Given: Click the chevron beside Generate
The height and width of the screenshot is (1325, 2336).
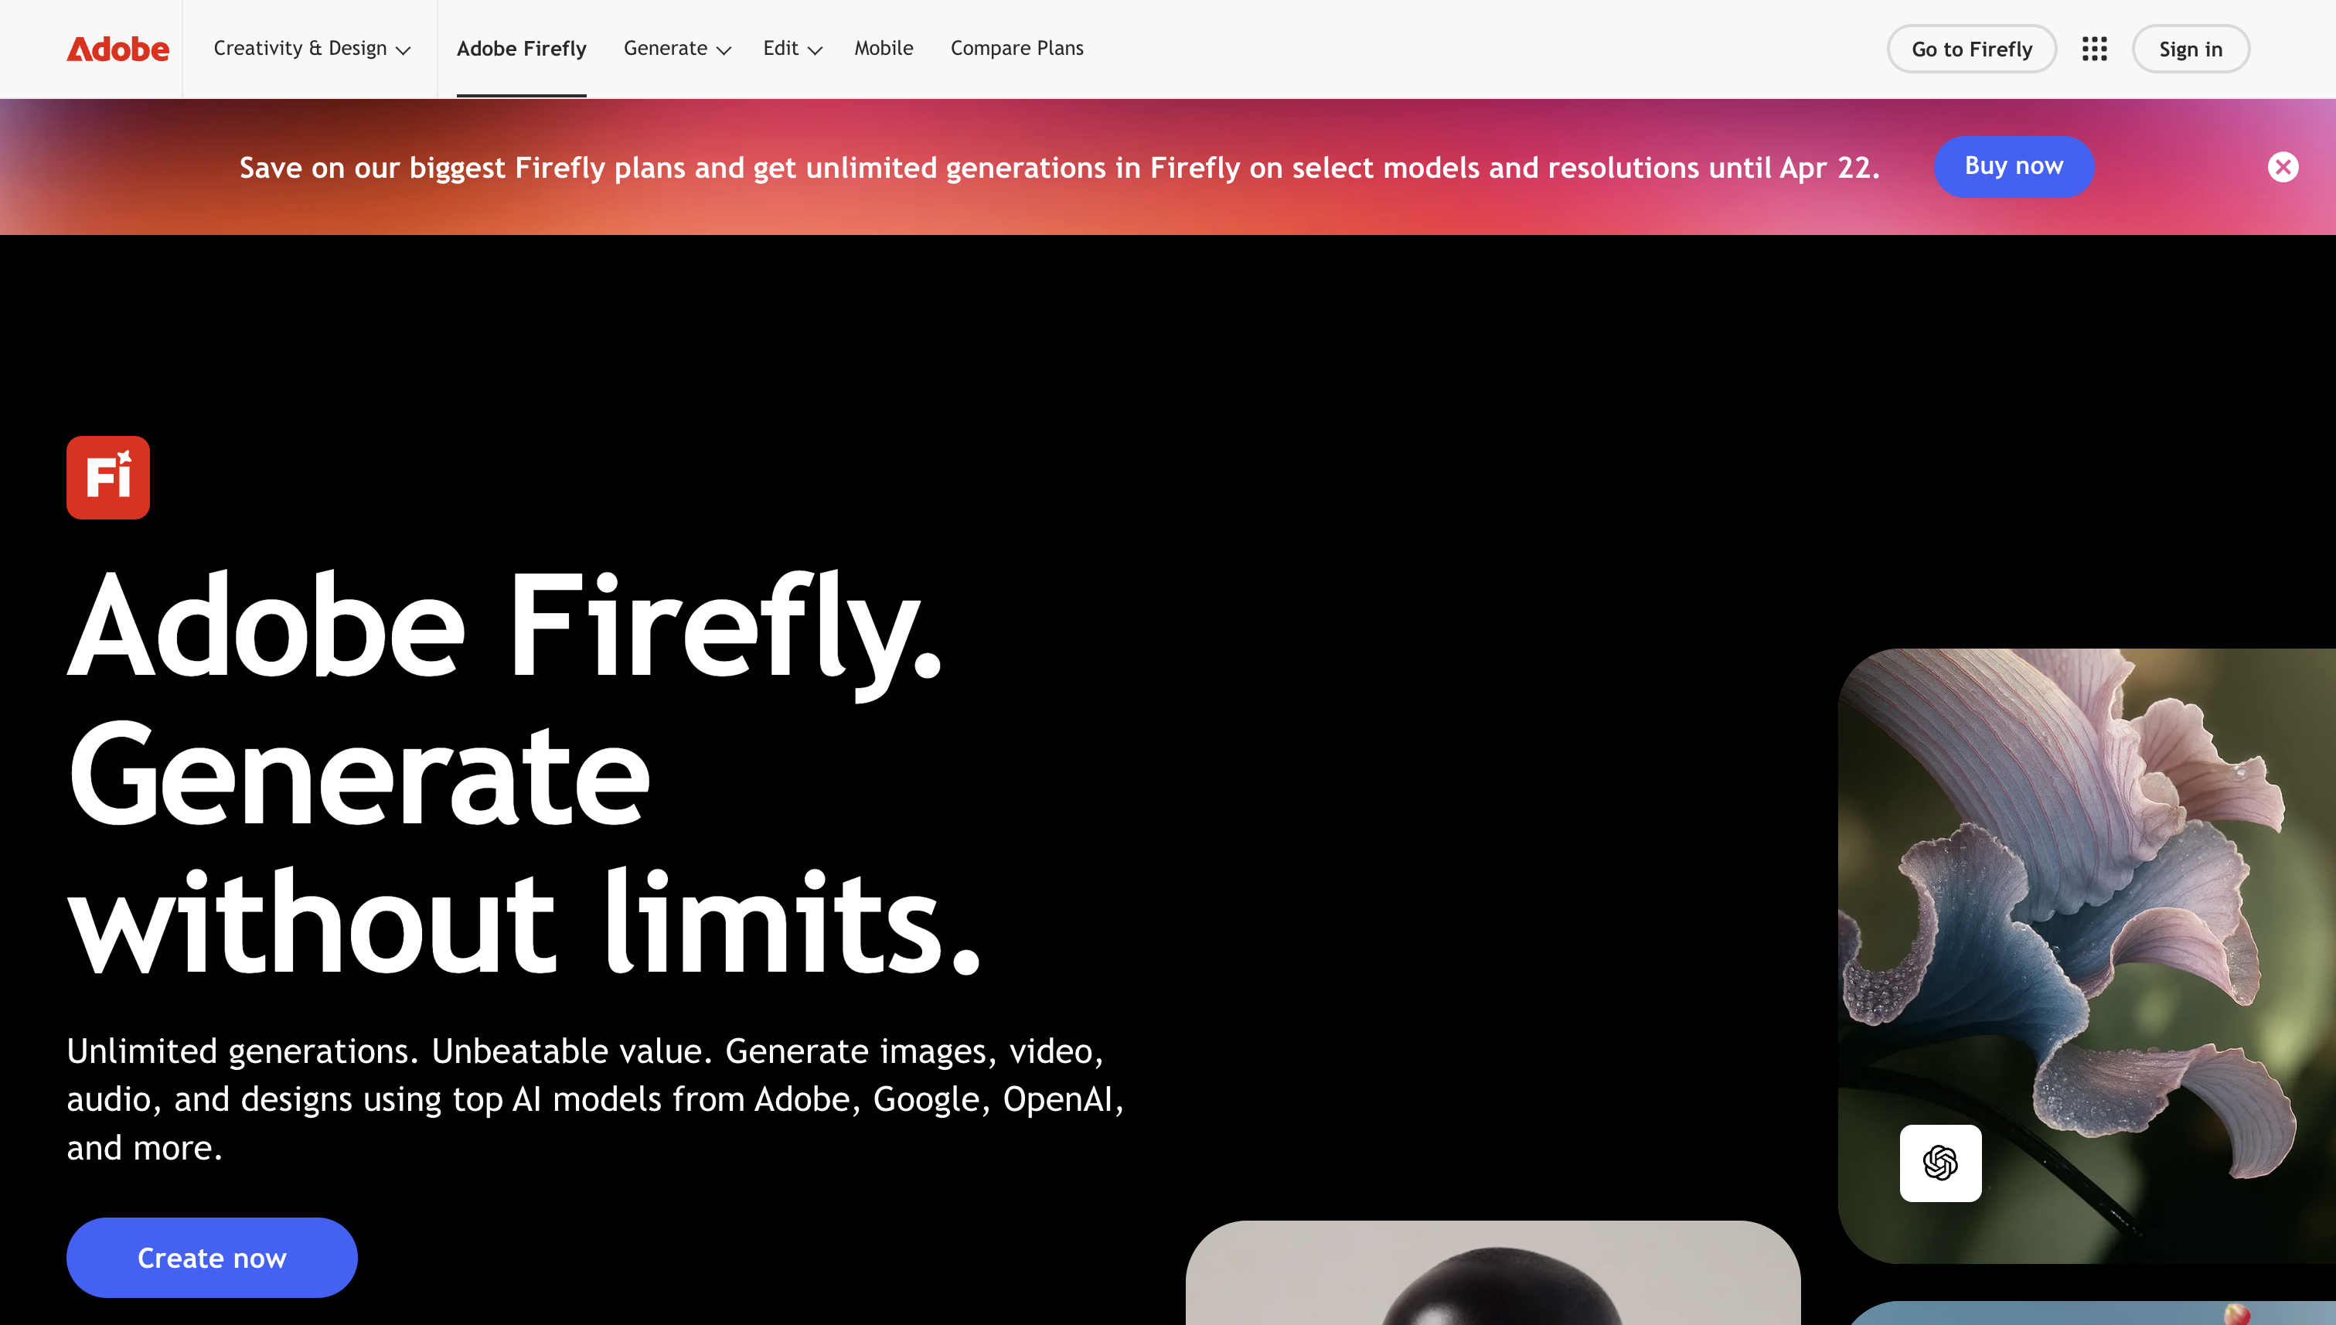Looking at the screenshot, I should (724, 51).
